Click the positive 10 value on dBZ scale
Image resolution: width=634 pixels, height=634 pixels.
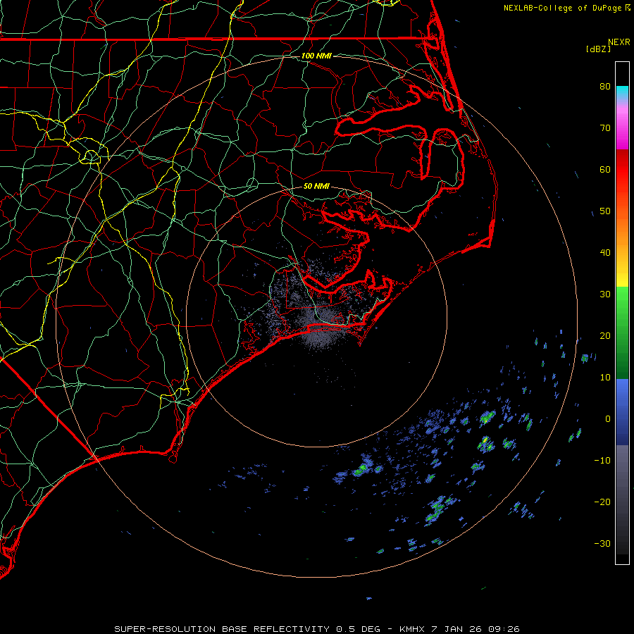605,378
